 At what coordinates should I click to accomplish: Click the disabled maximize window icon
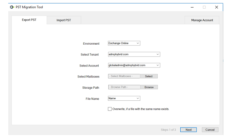pos(204,7)
